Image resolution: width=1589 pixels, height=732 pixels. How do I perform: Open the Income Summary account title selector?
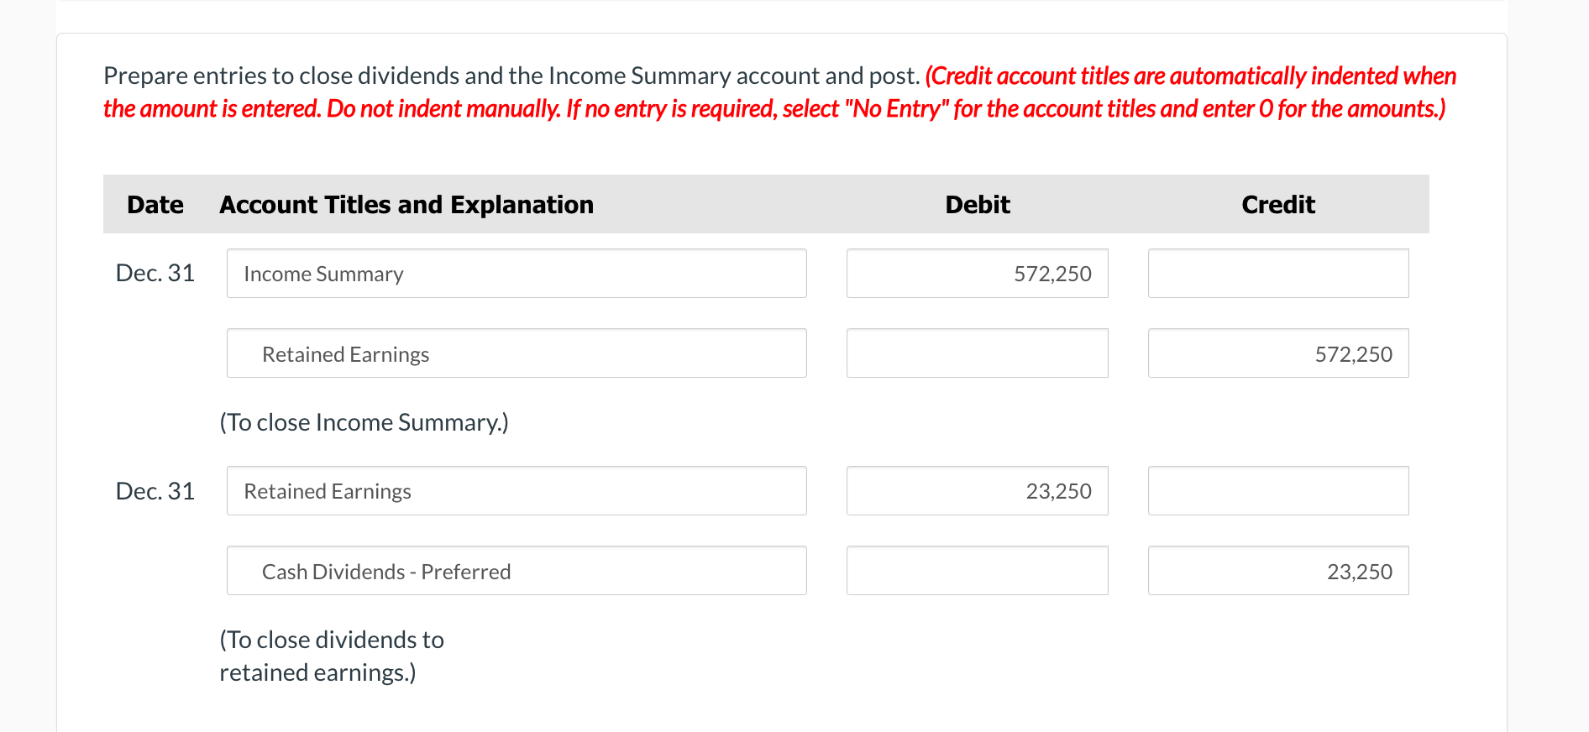tap(516, 273)
